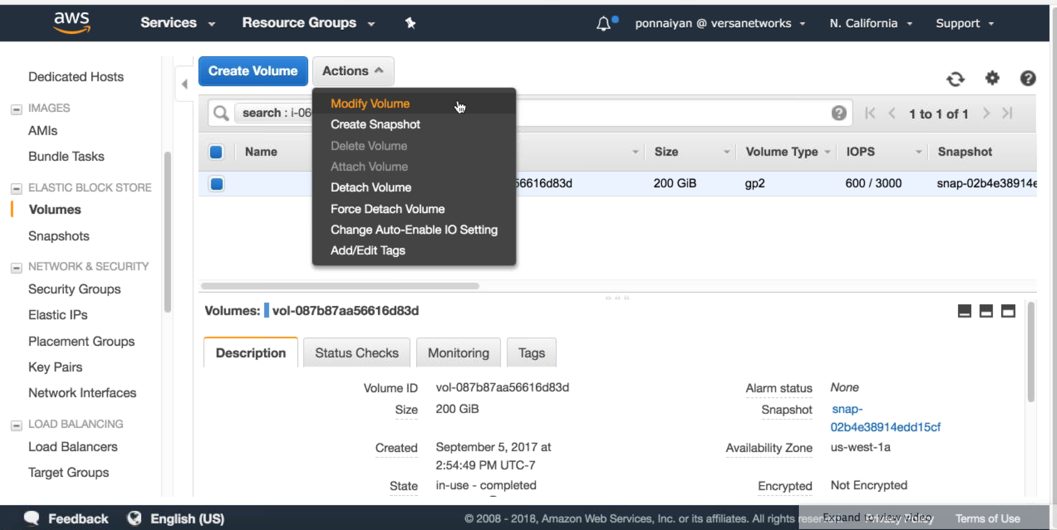Click the refresh volumes list icon
1057x530 pixels.
(x=955, y=79)
